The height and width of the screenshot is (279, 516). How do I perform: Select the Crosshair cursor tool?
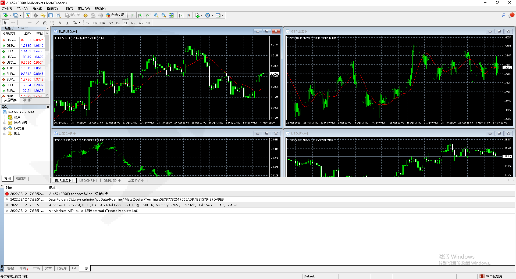(13, 23)
